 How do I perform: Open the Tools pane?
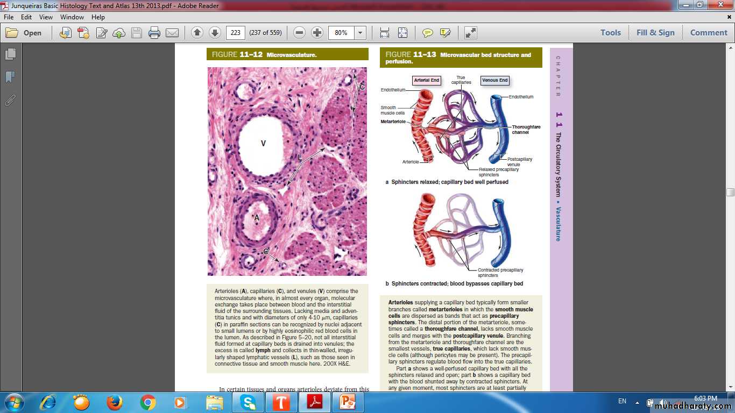tap(611, 33)
